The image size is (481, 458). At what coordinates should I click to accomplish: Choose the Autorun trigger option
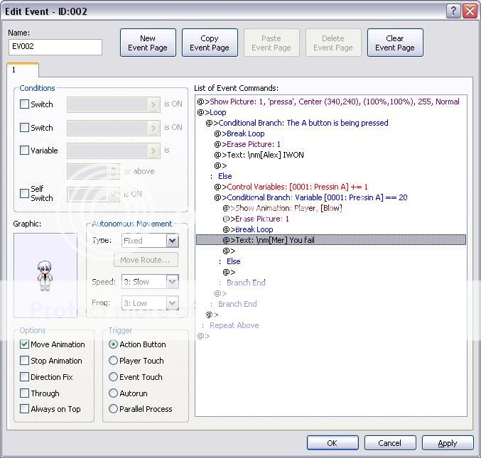coord(113,393)
